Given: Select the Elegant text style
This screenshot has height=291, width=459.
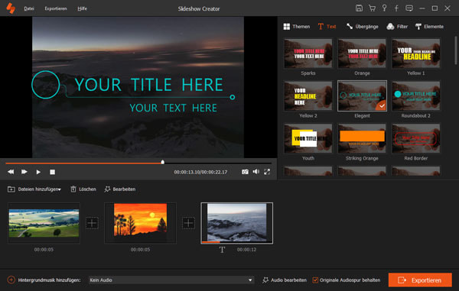Looking at the screenshot, I should click(x=362, y=95).
